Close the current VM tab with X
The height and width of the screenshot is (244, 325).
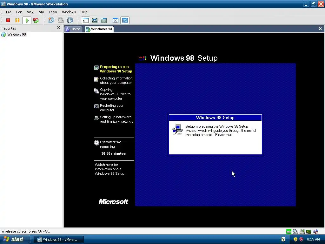(x=320, y=29)
